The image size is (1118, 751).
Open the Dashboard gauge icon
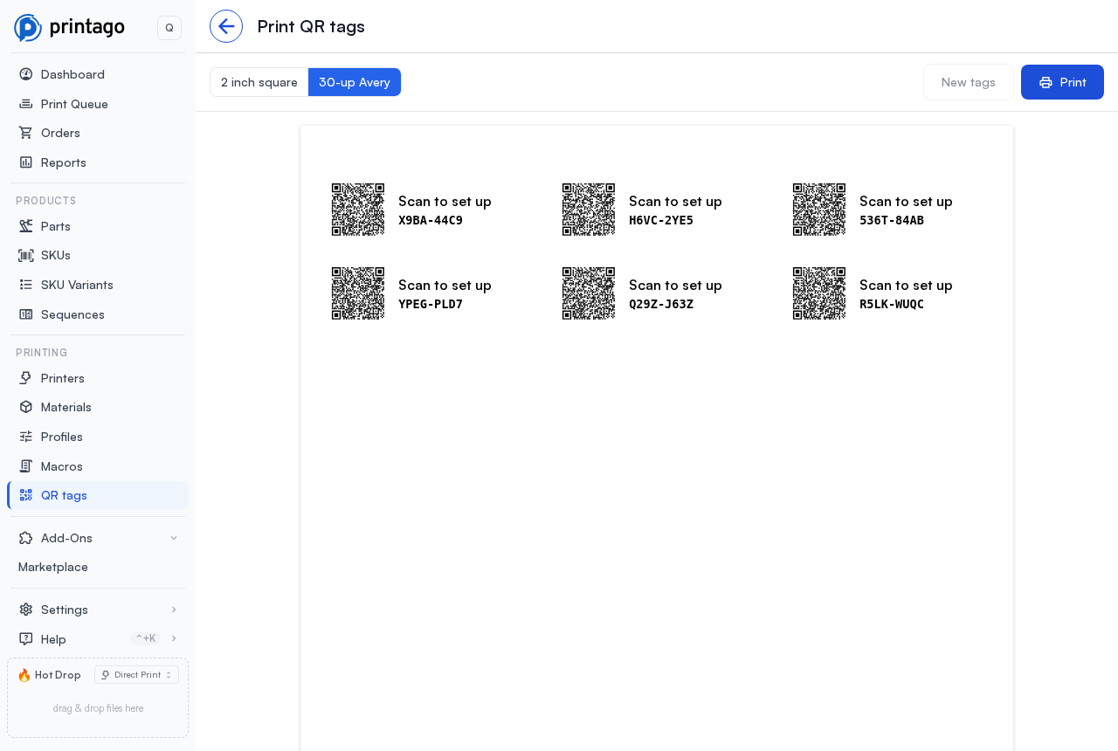tap(26, 74)
